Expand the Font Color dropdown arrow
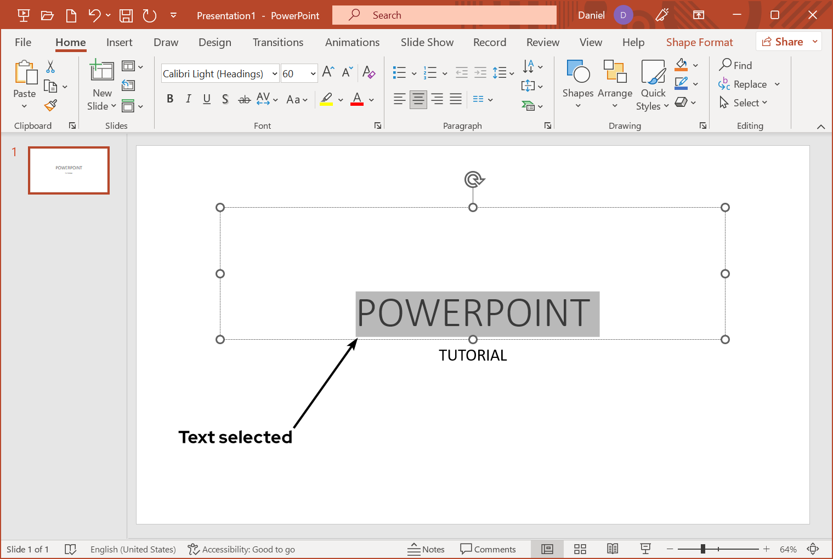Screen dimensions: 833x559 (371, 99)
